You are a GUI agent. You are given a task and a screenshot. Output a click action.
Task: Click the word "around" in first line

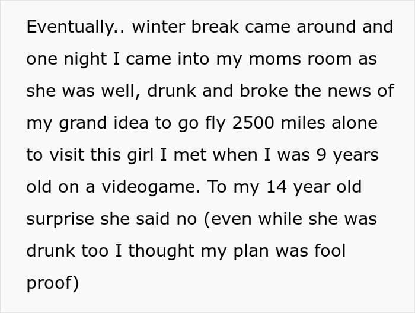click(x=326, y=27)
